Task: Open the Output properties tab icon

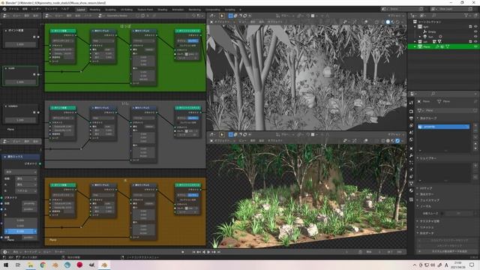Action: click(411, 118)
